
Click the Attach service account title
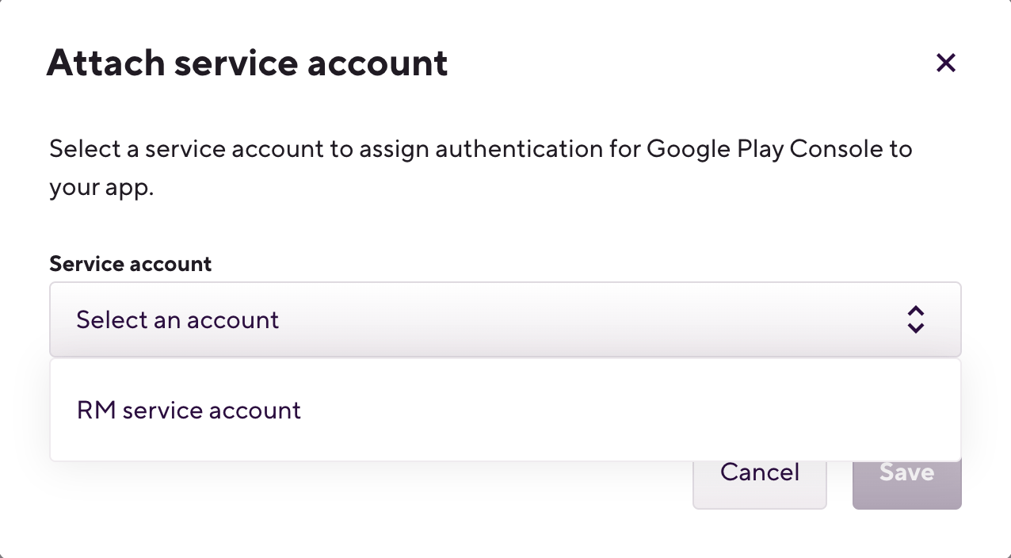pyautogui.click(x=248, y=63)
